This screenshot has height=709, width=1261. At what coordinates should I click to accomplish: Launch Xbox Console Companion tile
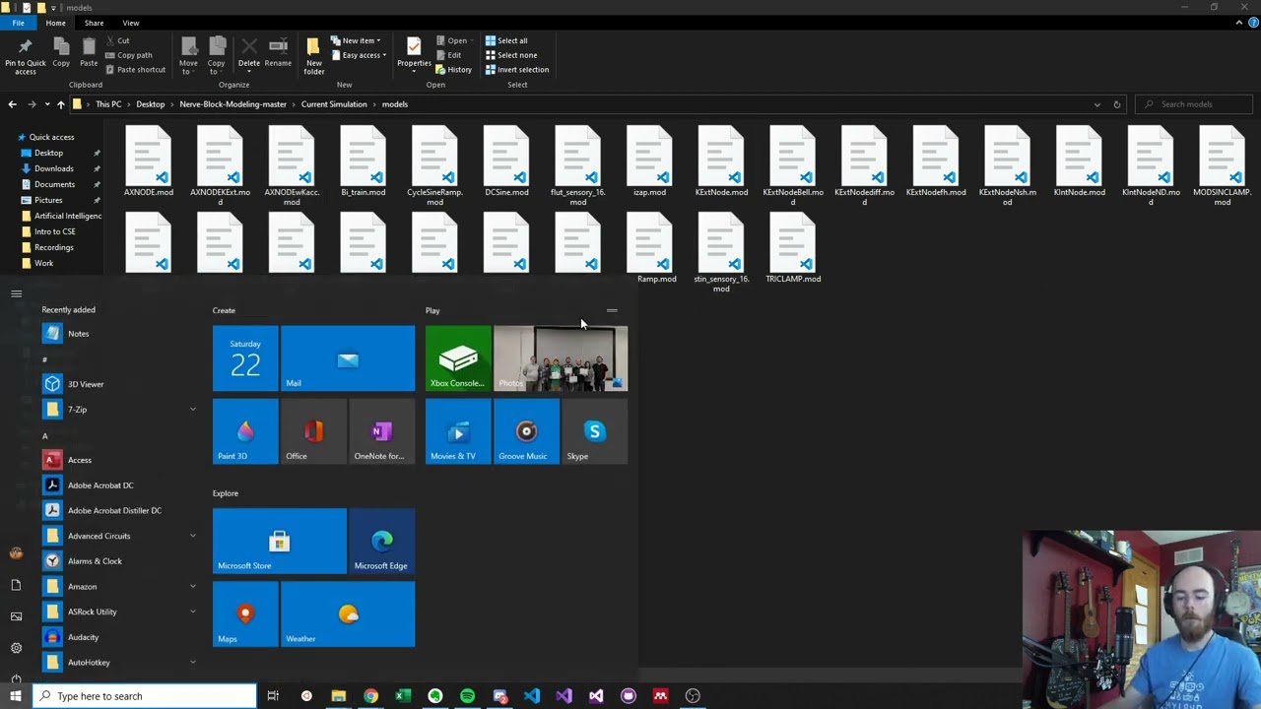[x=458, y=358]
